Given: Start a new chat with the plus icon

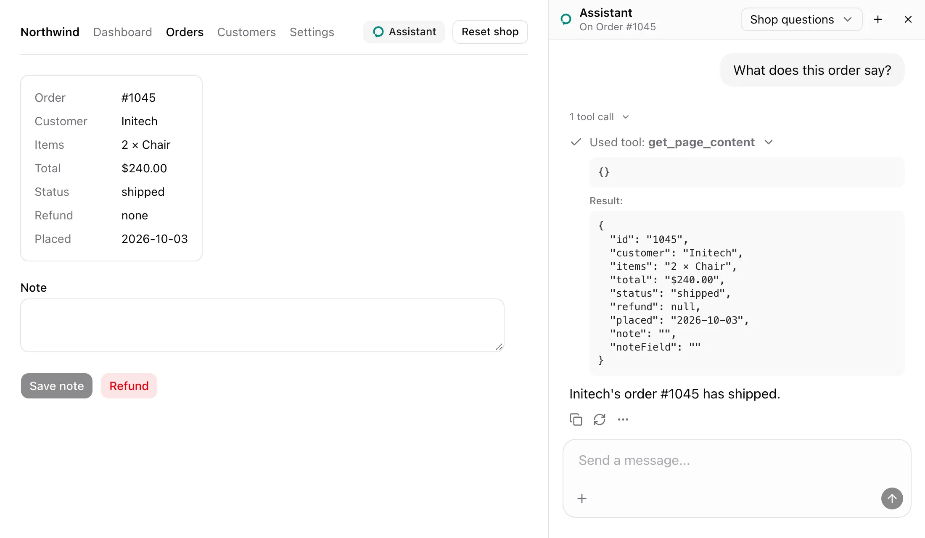Looking at the screenshot, I should pos(877,19).
